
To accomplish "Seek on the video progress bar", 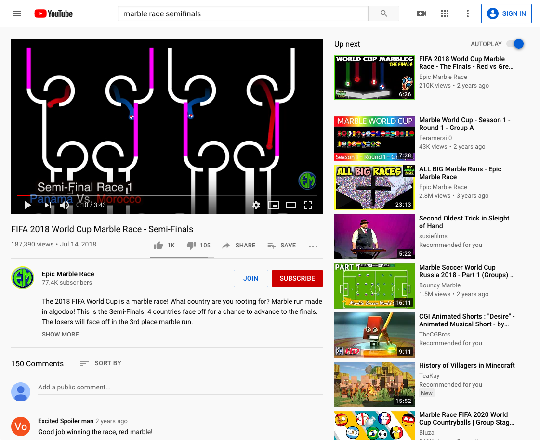I will pos(167,195).
